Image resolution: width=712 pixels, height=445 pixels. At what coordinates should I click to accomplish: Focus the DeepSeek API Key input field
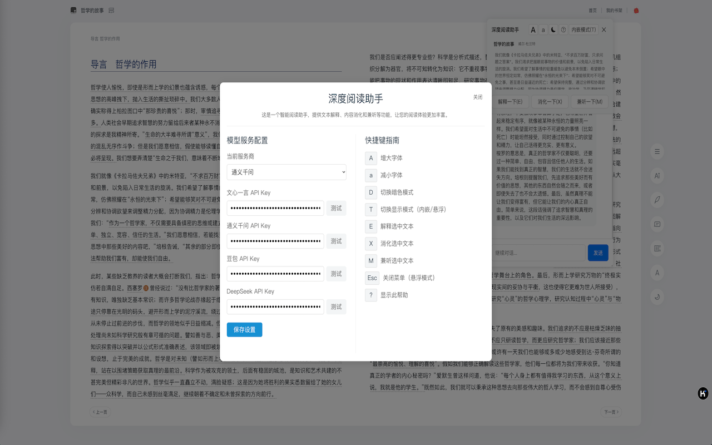[275, 307]
